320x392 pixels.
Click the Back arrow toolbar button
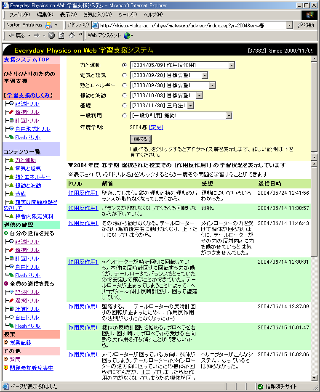(x=16, y=36)
